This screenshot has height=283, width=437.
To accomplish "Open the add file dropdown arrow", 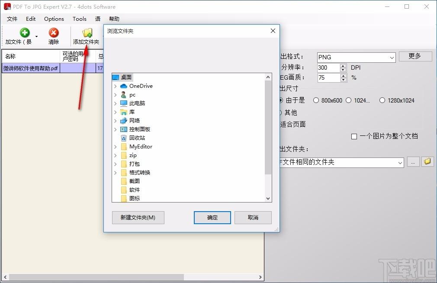I will click(36, 36).
